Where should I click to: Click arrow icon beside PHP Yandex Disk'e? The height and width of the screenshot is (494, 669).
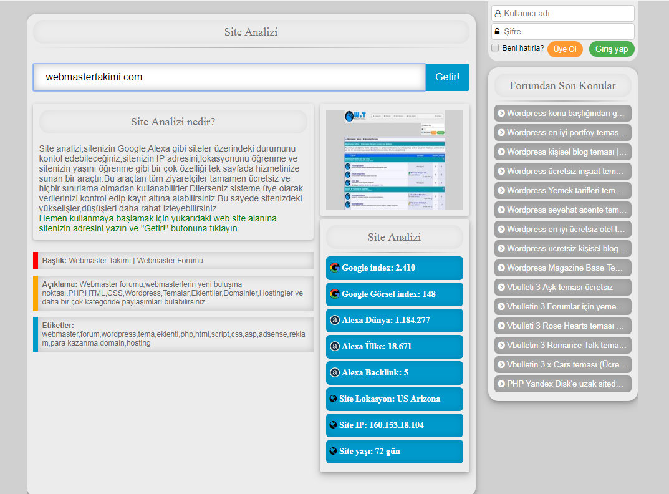(x=501, y=384)
